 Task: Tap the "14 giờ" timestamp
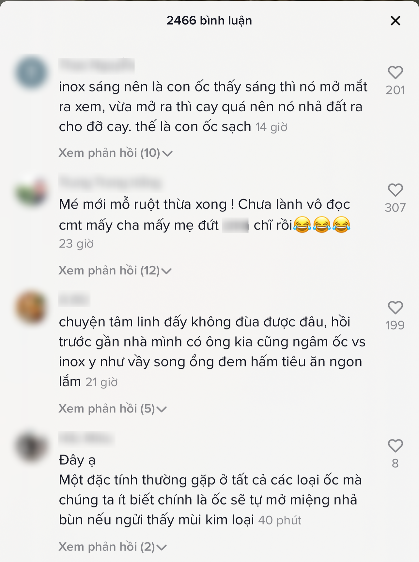click(272, 126)
